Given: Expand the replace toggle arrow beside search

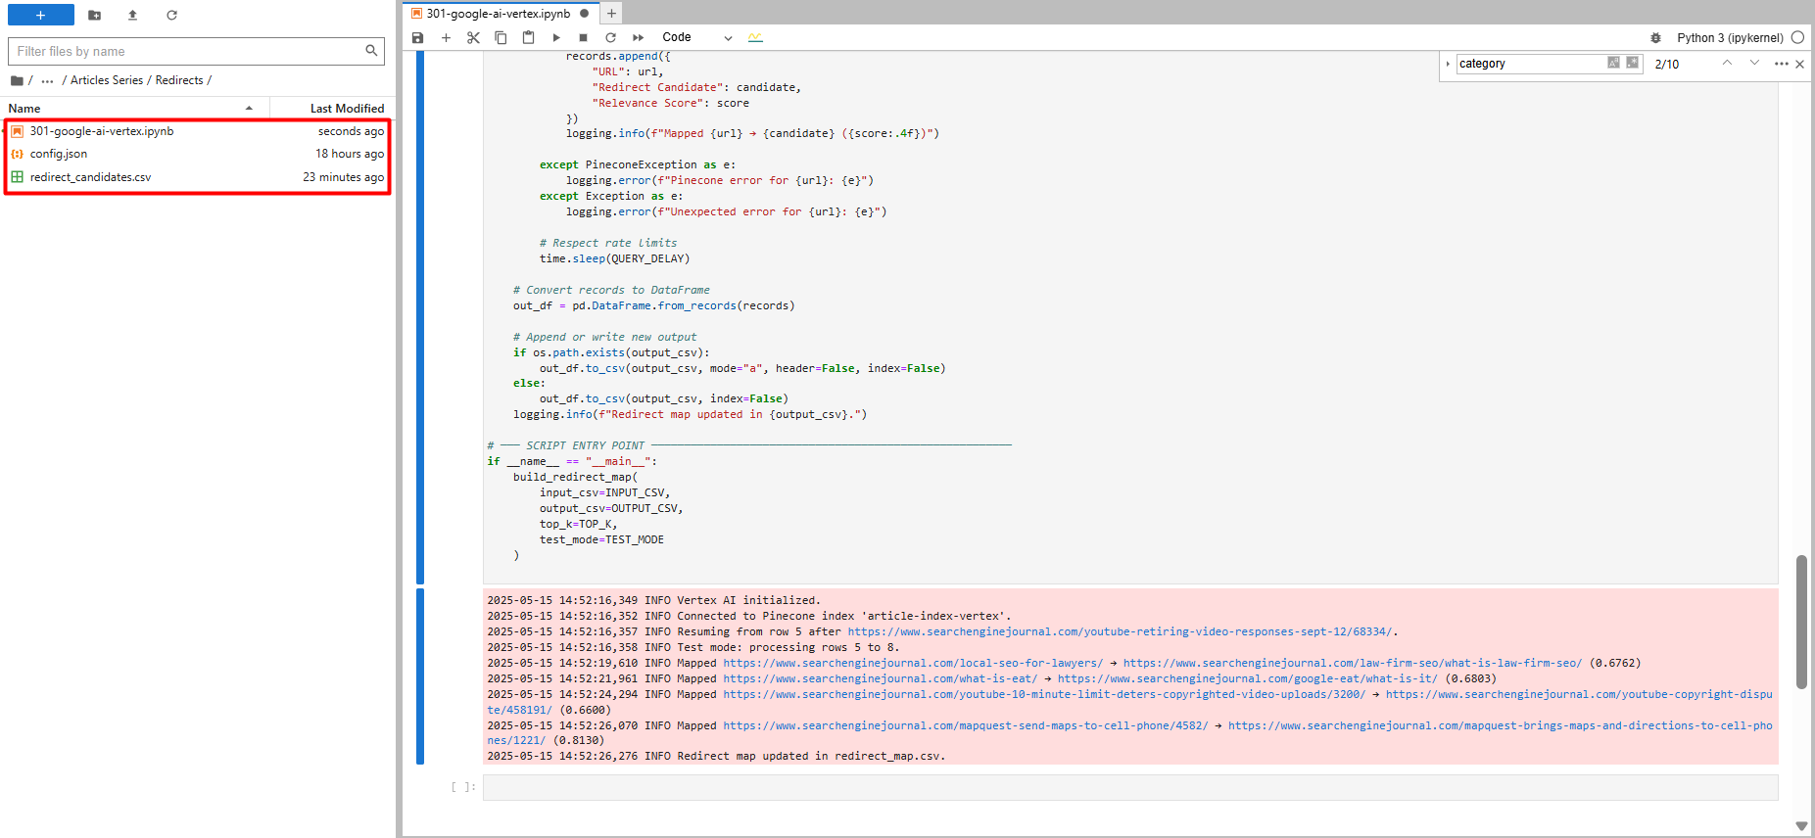Looking at the screenshot, I should click(x=1448, y=64).
